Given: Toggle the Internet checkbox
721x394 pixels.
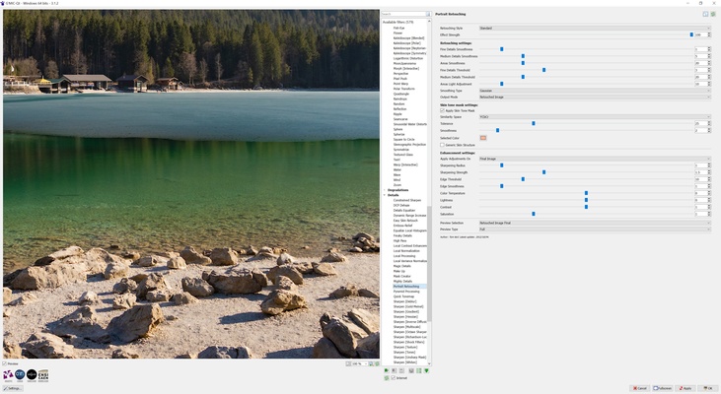Looking at the screenshot, I should 394,378.
